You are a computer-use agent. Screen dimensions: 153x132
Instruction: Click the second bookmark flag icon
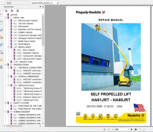coord(12,11)
